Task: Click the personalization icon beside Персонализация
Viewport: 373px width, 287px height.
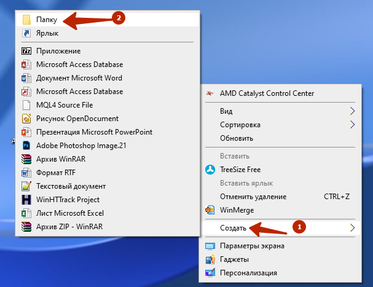Action: pyautogui.click(x=210, y=273)
